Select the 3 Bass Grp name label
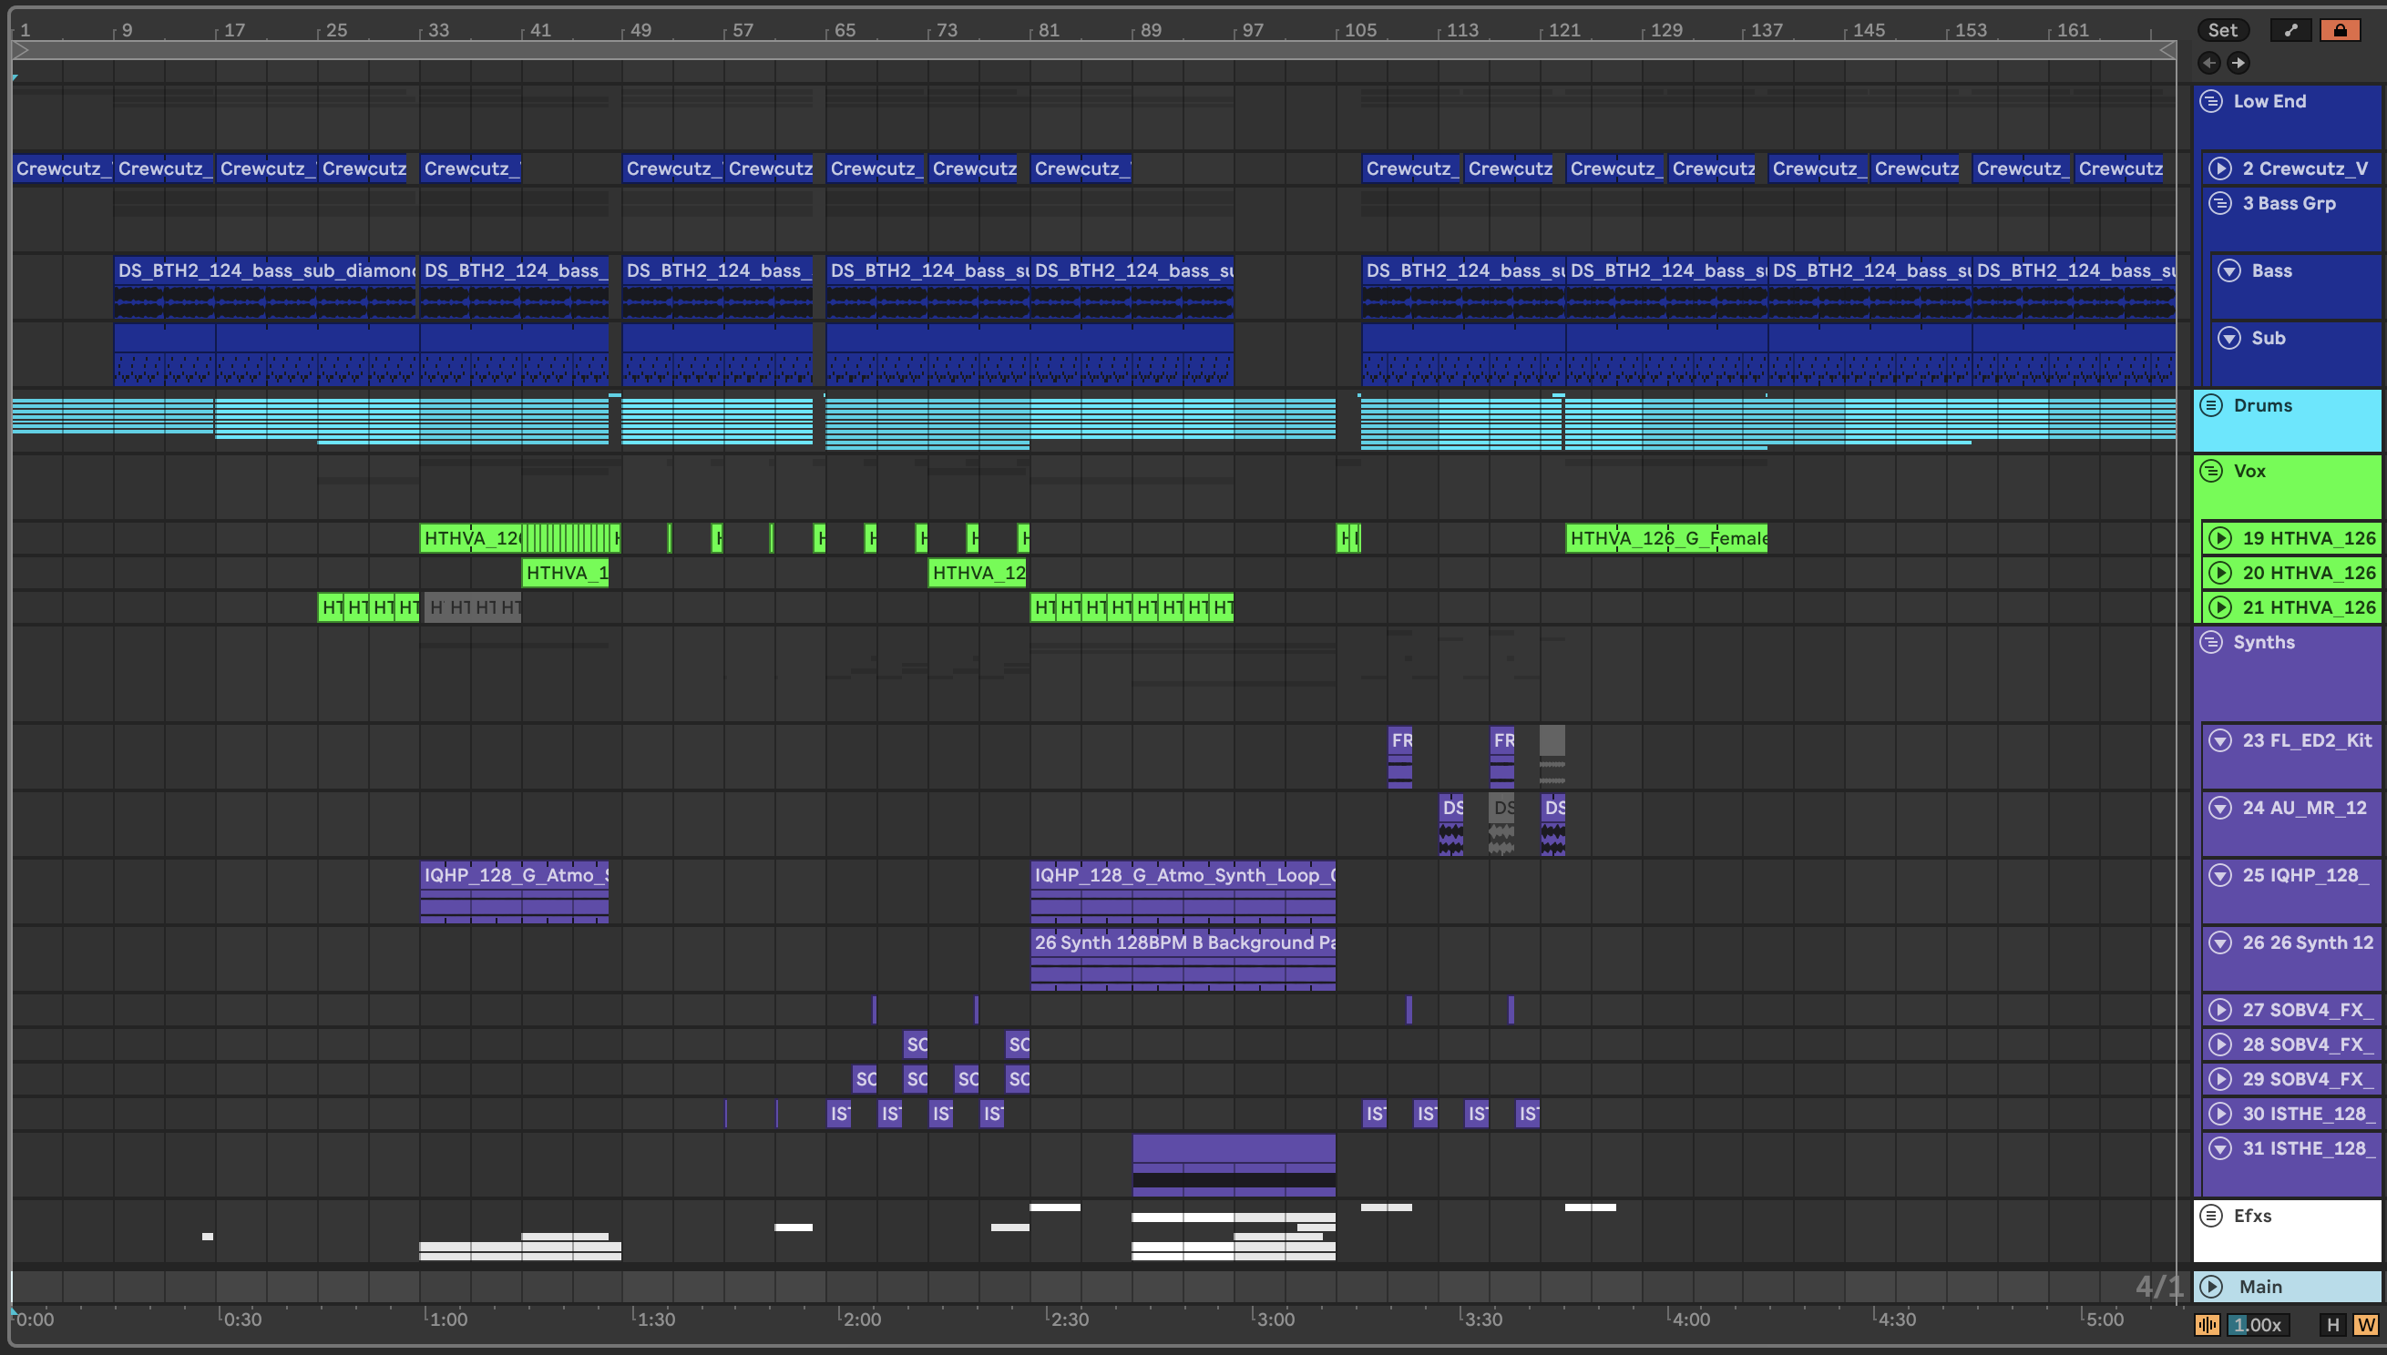The height and width of the screenshot is (1355, 2387). 2289,203
